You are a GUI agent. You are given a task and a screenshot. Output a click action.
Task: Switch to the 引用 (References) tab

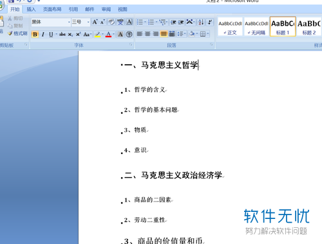click(x=73, y=9)
